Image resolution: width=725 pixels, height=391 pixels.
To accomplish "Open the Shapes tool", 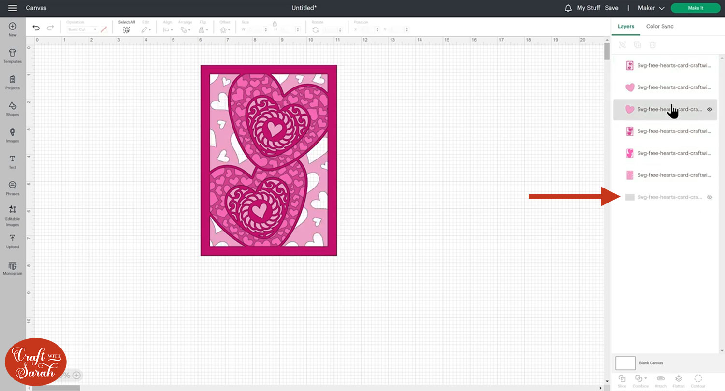I will click(13, 108).
